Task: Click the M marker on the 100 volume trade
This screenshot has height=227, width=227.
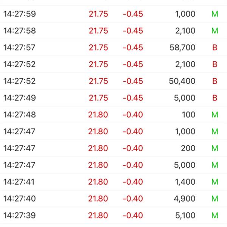Action: 215,115
